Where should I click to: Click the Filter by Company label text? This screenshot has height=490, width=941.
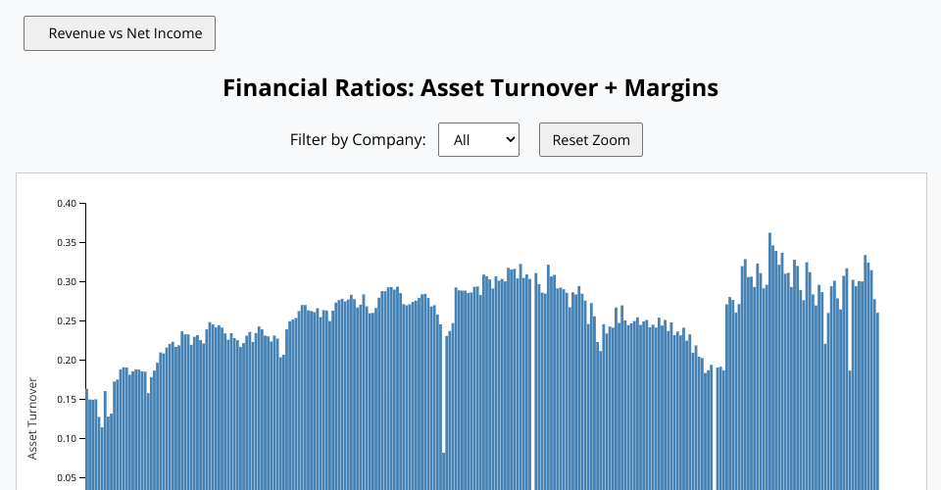(x=358, y=140)
